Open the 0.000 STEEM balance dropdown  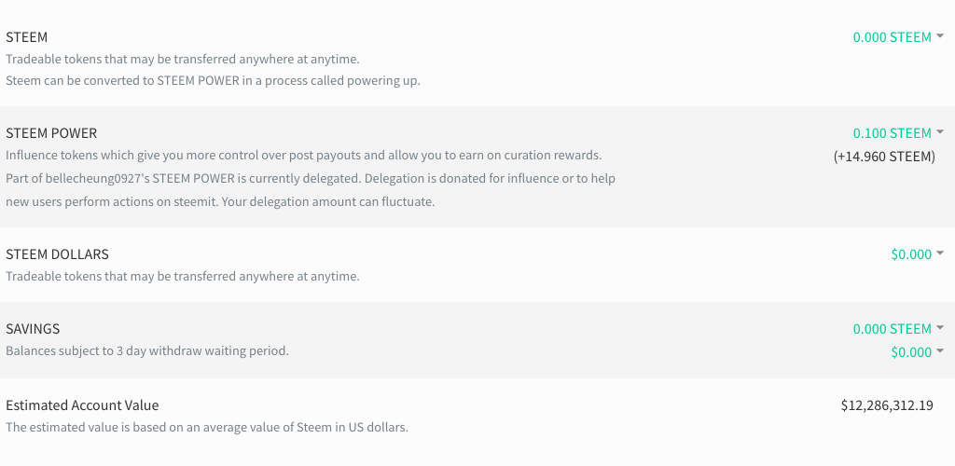898,37
